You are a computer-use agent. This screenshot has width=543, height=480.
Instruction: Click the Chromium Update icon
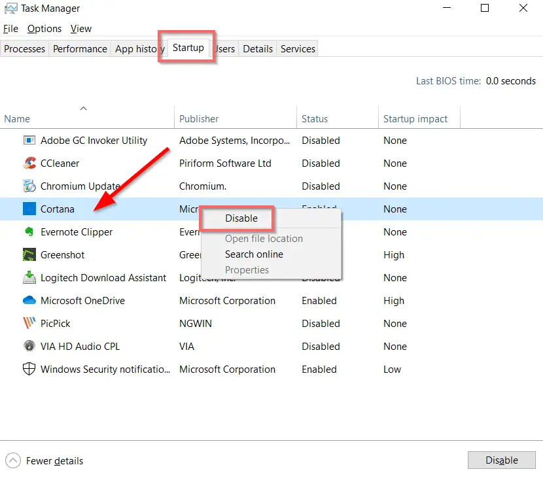point(29,186)
